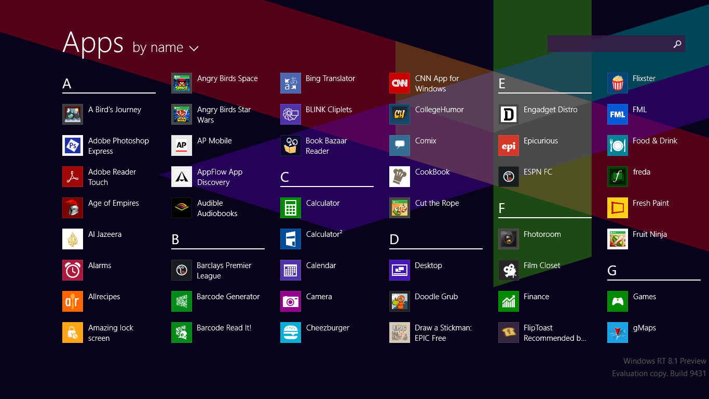Open the Al Jazeera app icon
Screen dimensions: 709x399
(73, 239)
